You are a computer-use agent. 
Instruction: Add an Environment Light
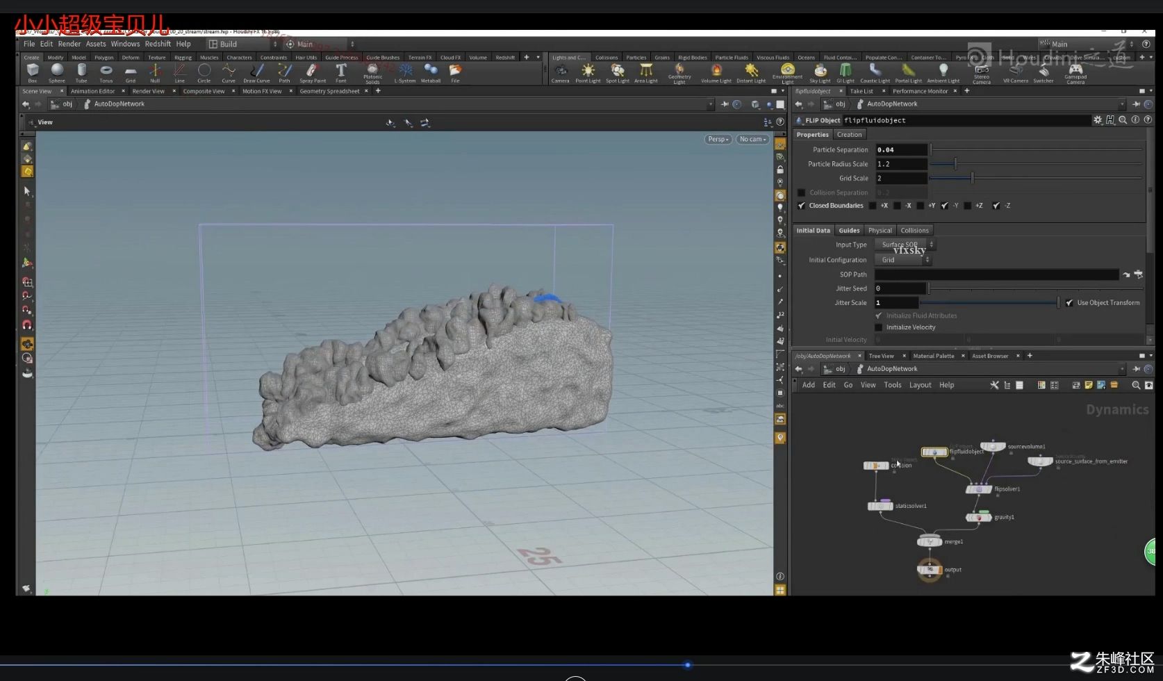click(787, 73)
